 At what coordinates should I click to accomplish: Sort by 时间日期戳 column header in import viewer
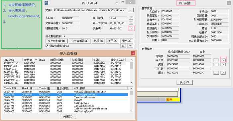click(x=60, y=60)
